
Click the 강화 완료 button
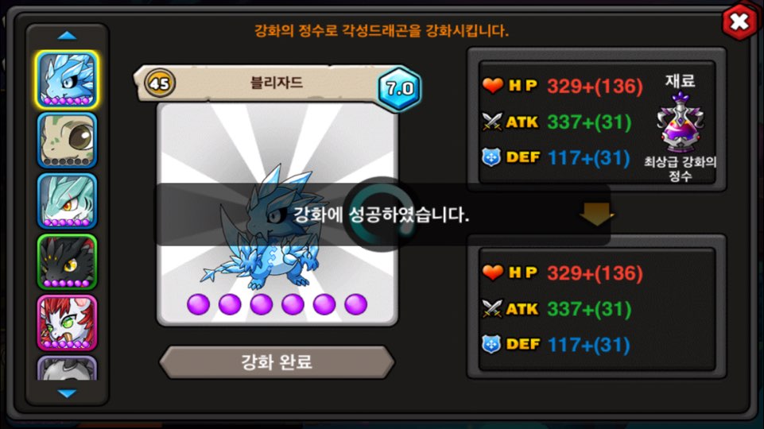pyautogui.click(x=277, y=361)
